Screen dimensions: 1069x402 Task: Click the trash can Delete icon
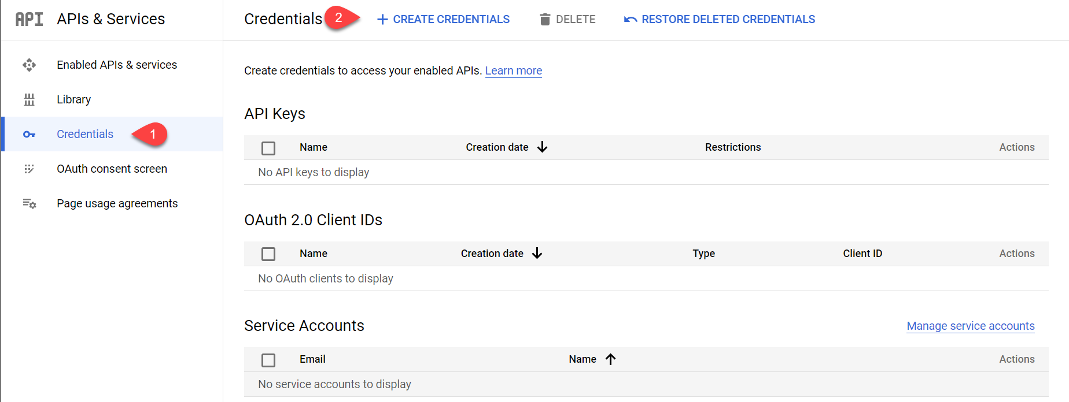click(x=544, y=20)
